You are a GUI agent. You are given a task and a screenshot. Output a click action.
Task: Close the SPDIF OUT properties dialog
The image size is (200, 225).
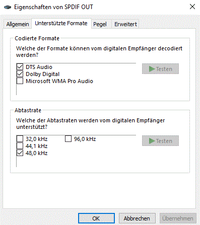click(x=192, y=7)
